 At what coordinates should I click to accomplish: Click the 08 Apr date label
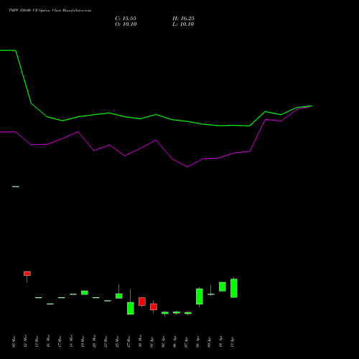click(x=197, y=342)
